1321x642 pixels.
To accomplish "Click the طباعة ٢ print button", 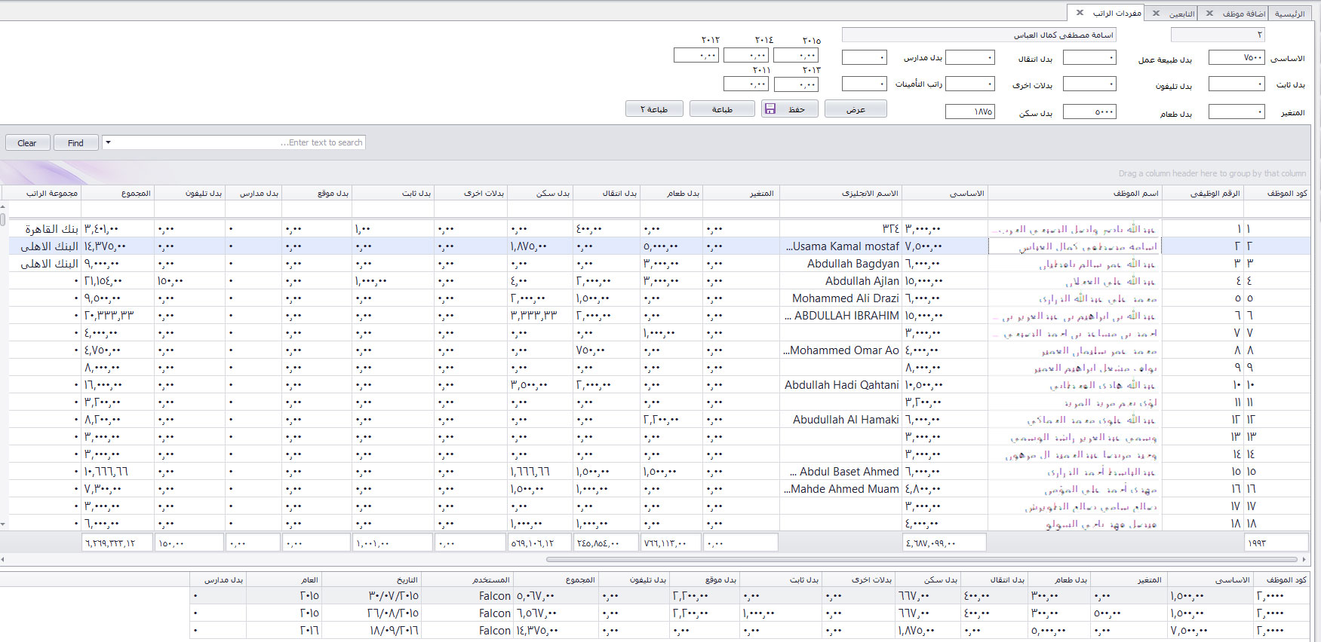I will click(x=654, y=109).
